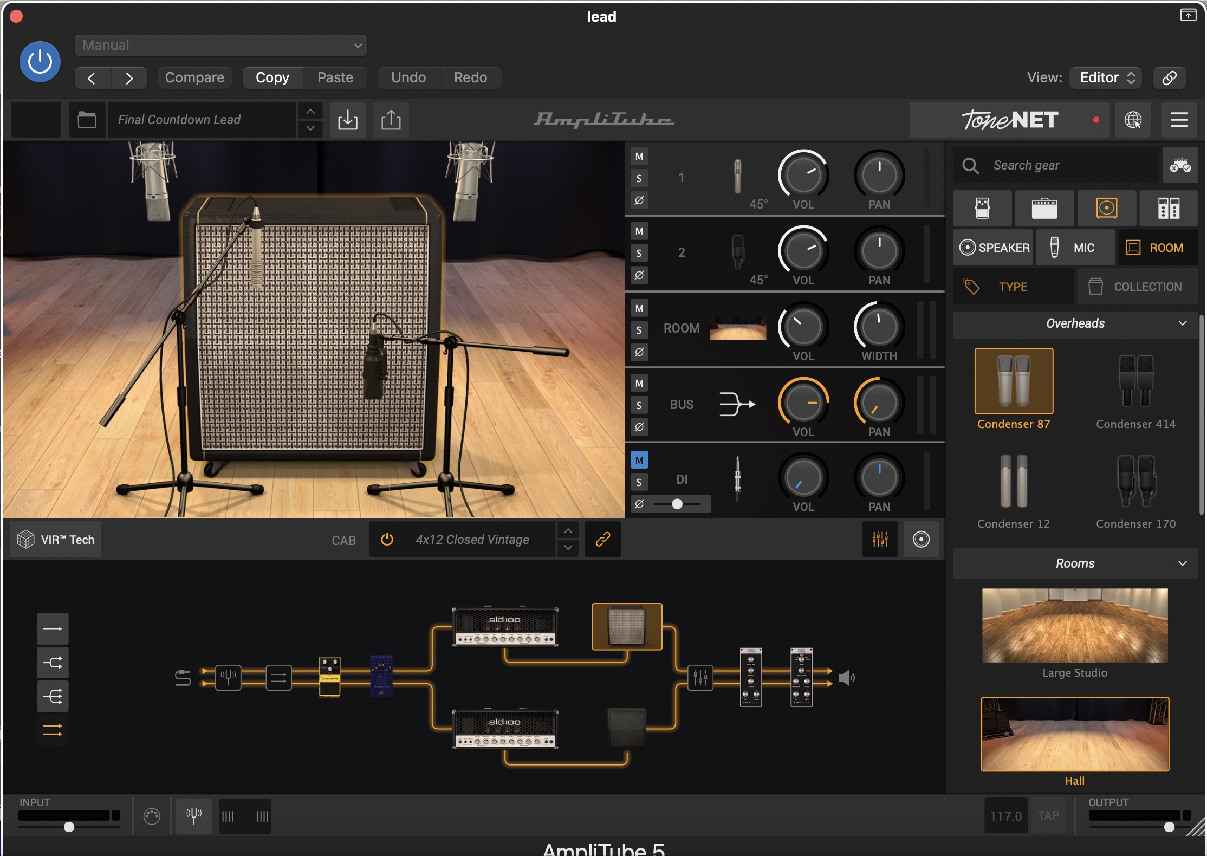This screenshot has height=856, width=1207.
Task: Mute the ROOM channel
Action: click(x=639, y=308)
